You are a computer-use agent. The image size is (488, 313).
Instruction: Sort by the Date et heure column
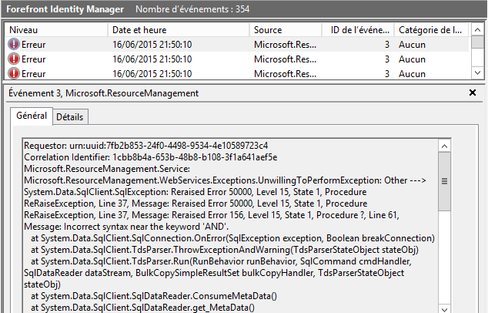tap(179, 30)
